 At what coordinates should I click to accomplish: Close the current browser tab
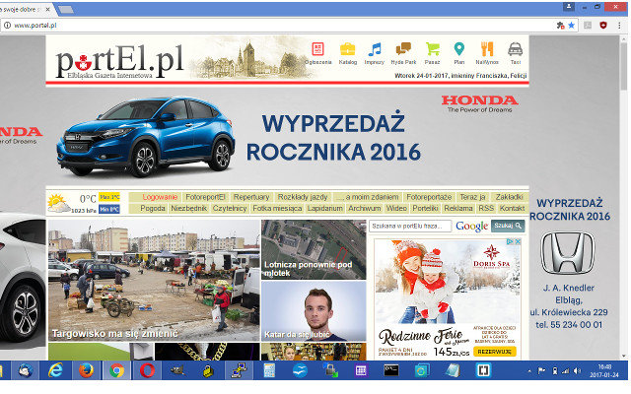[x=47, y=9]
